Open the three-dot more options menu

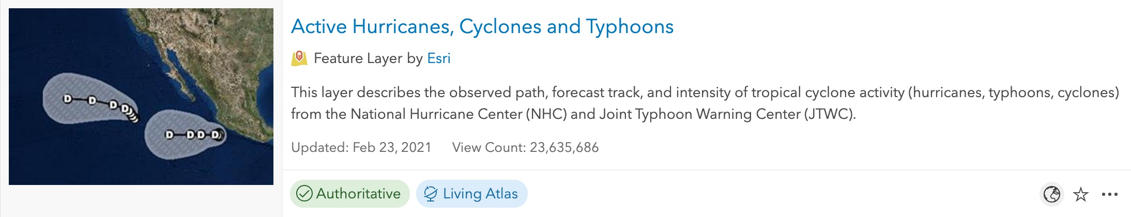point(1109,195)
